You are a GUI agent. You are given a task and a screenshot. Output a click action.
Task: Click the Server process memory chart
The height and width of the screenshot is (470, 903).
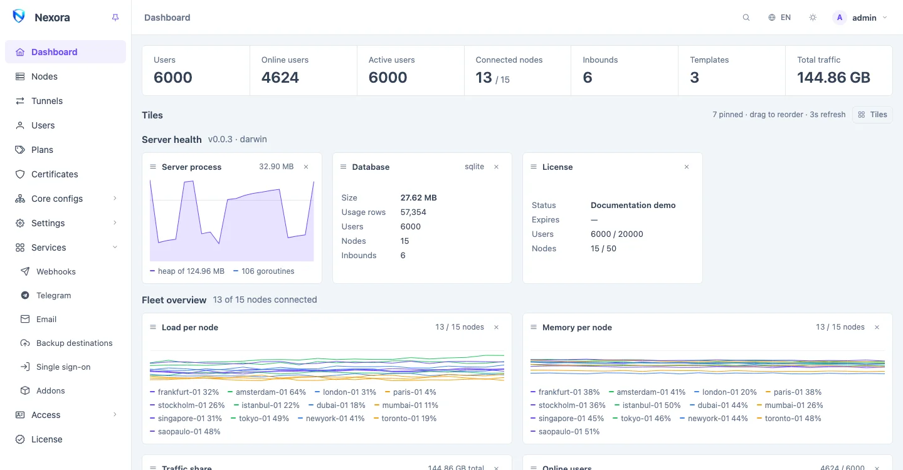tap(232, 220)
